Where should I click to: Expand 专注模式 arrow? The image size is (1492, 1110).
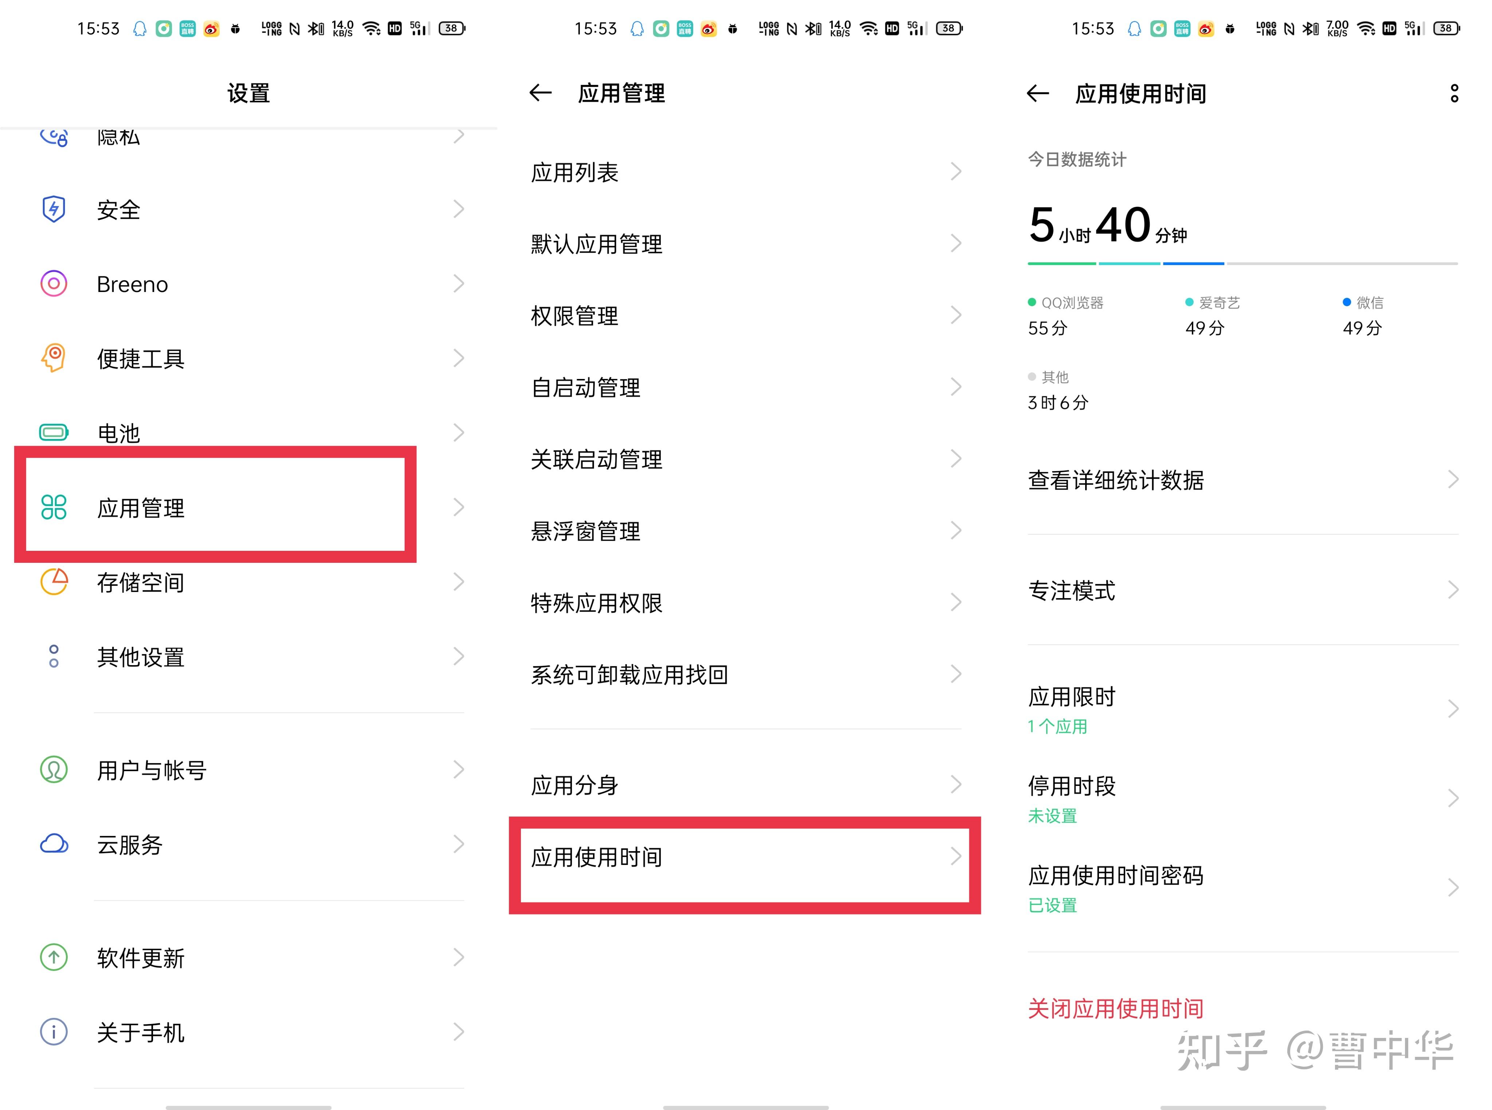1453,590
